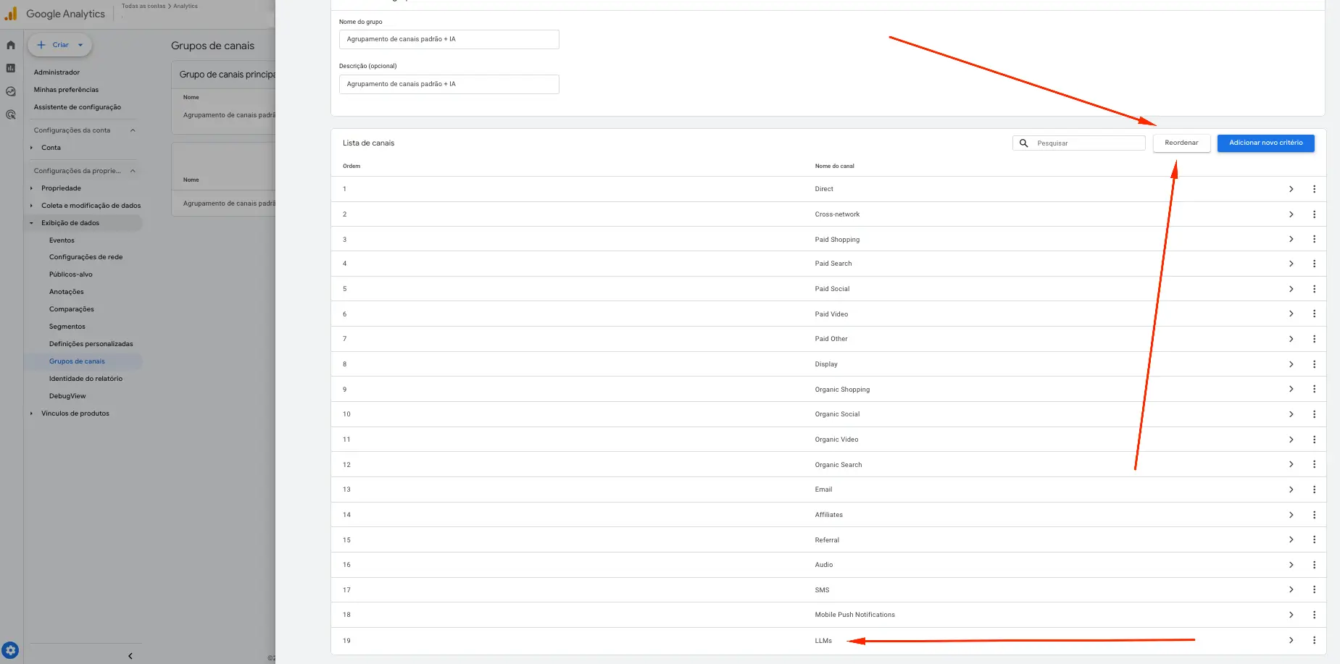Open three-dot menu for Organic Search row

(1314, 464)
